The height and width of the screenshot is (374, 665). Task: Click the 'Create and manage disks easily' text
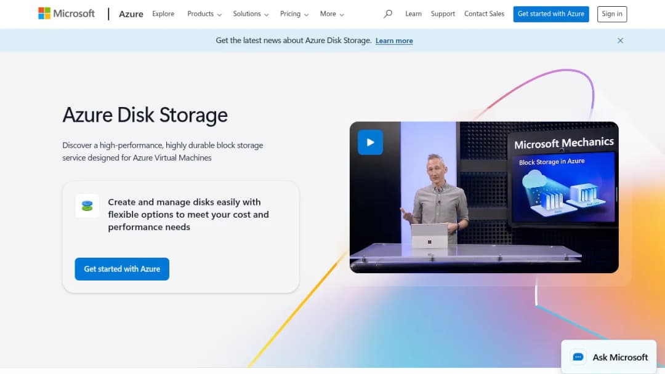click(188, 214)
